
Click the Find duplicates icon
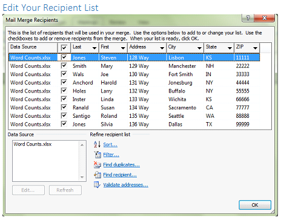pos(98,164)
